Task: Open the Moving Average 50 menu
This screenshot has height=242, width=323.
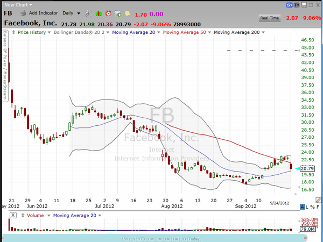Action: 186,32
